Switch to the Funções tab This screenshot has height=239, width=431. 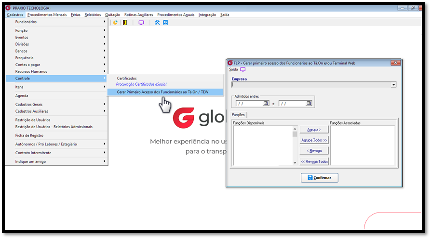pos(238,115)
